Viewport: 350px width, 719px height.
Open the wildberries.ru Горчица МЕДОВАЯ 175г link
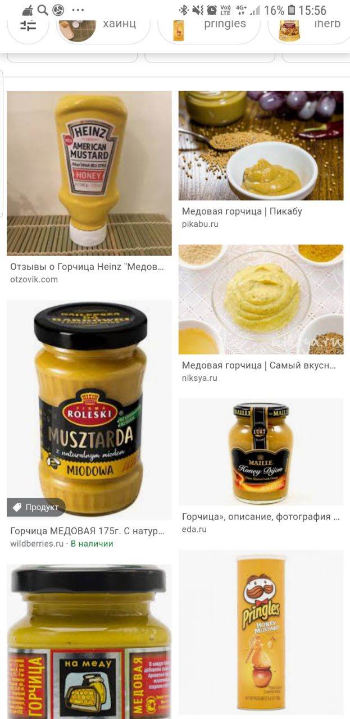(x=87, y=536)
